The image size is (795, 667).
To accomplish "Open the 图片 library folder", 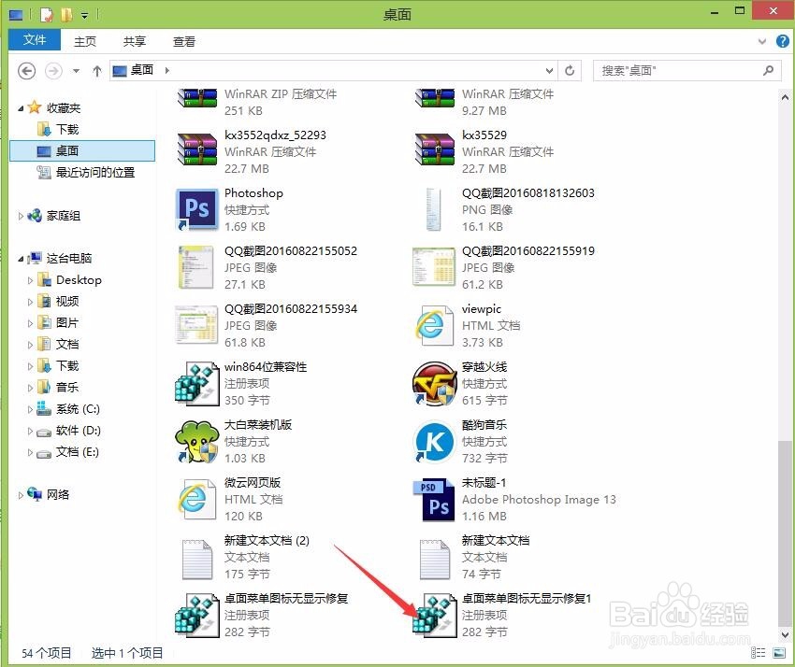I will coord(67,322).
